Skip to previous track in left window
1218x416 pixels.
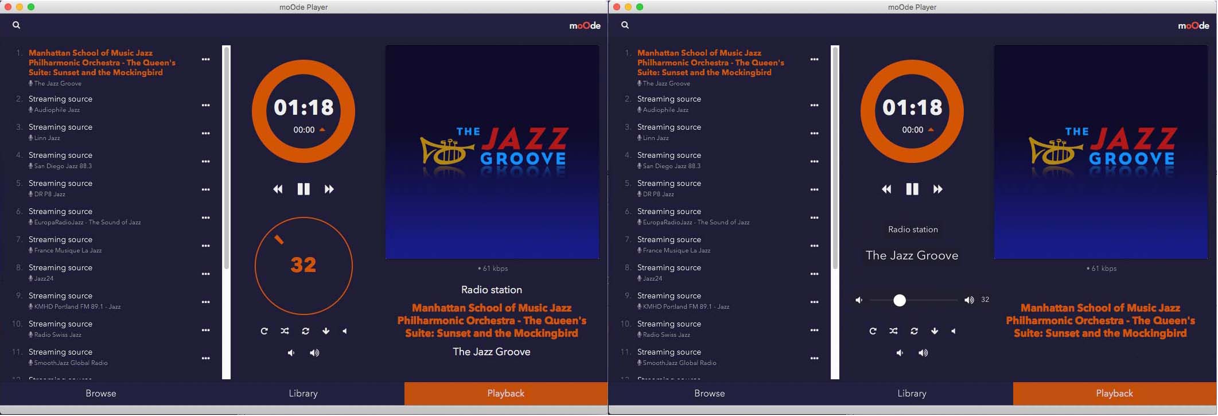(278, 189)
